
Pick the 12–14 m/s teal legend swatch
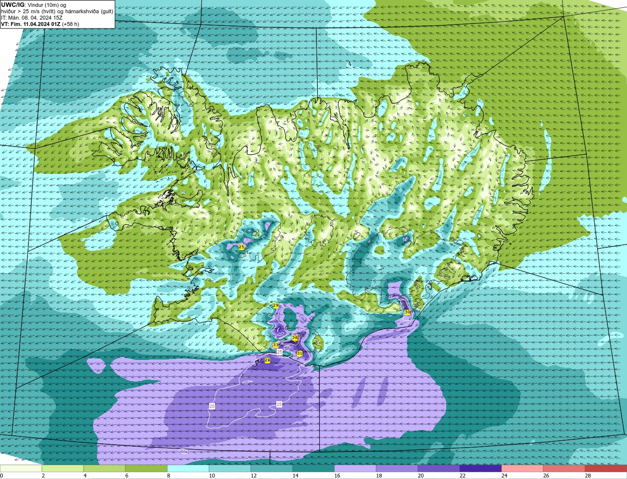click(x=272, y=469)
